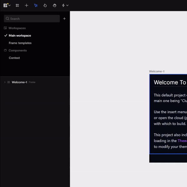Viewport: 187px width, 187px height.
Task: Choose the Hand pan tool
Action: pyautogui.click(x=55, y=5)
